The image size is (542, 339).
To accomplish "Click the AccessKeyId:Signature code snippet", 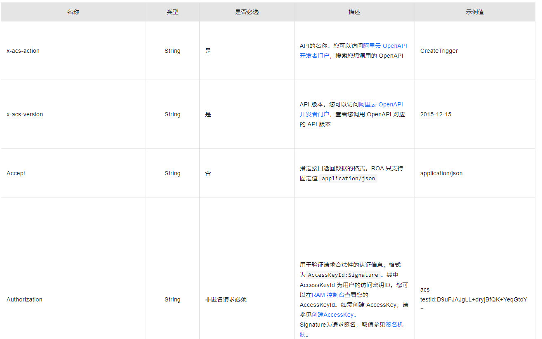I will [x=343, y=275].
